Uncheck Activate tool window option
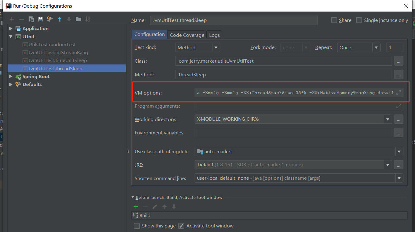Image resolution: width=415 pixels, height=232 pixels. [181, 226]
